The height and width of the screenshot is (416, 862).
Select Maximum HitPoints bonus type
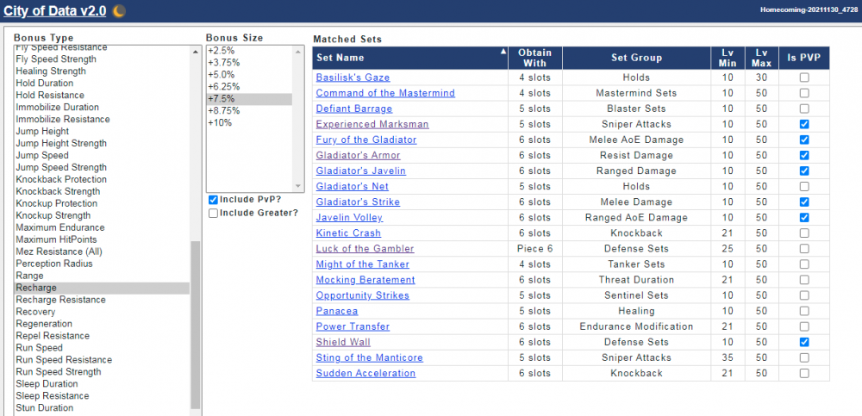(56, 239)
